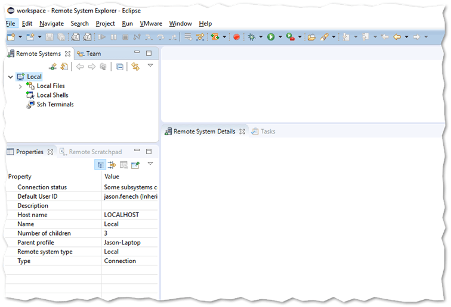
Task: Pin Properties view to selection icon
Action: click(x=135, y=165)
